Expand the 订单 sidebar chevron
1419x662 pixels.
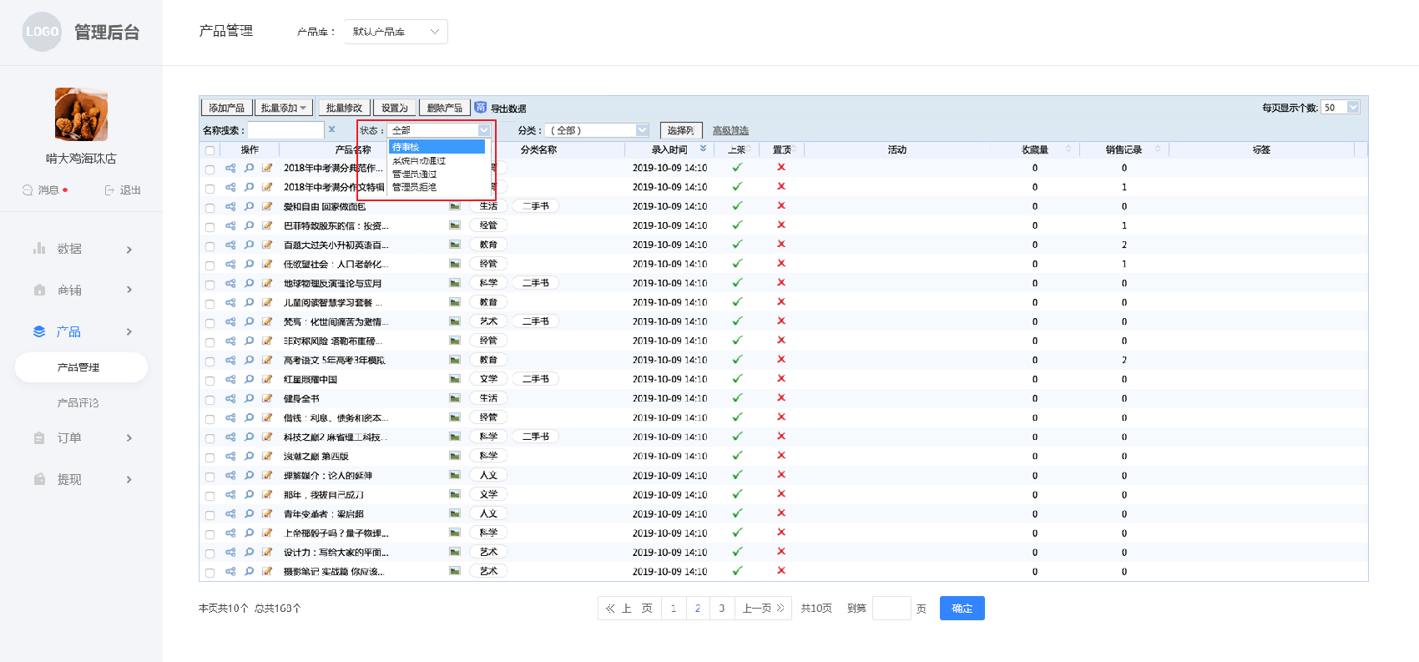tap(129, 438)
